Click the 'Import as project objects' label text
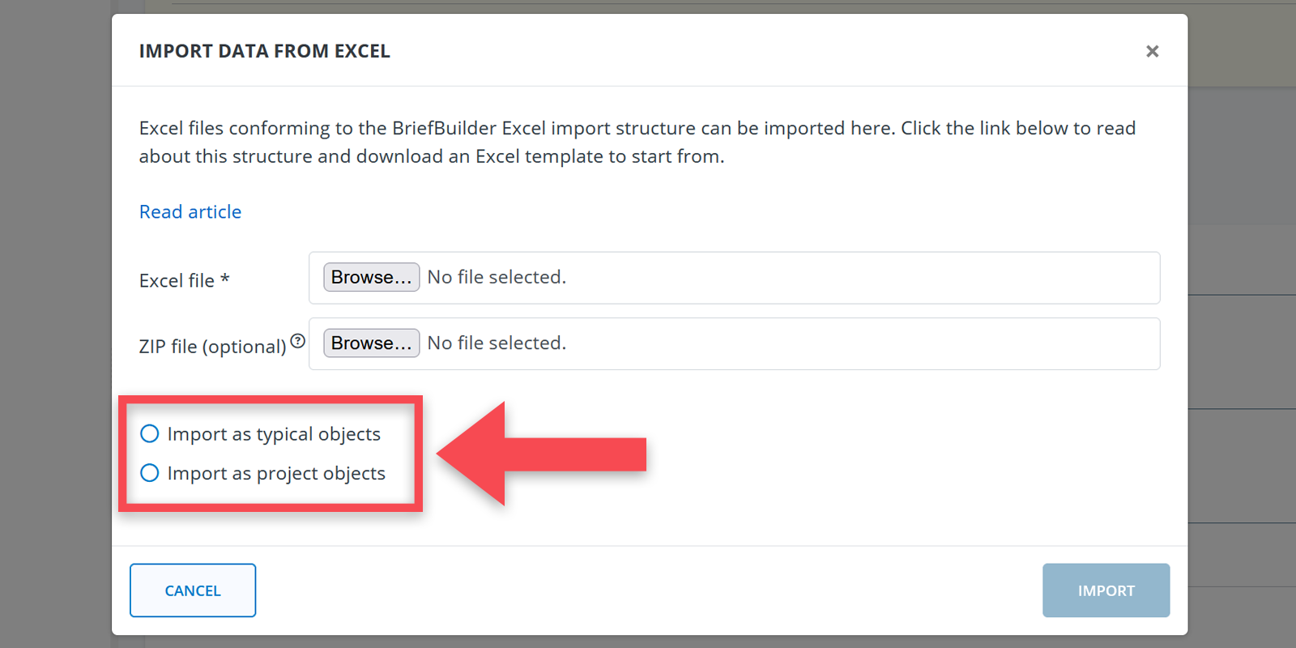Screen dimensions: 1296x648 click(276, 473)
